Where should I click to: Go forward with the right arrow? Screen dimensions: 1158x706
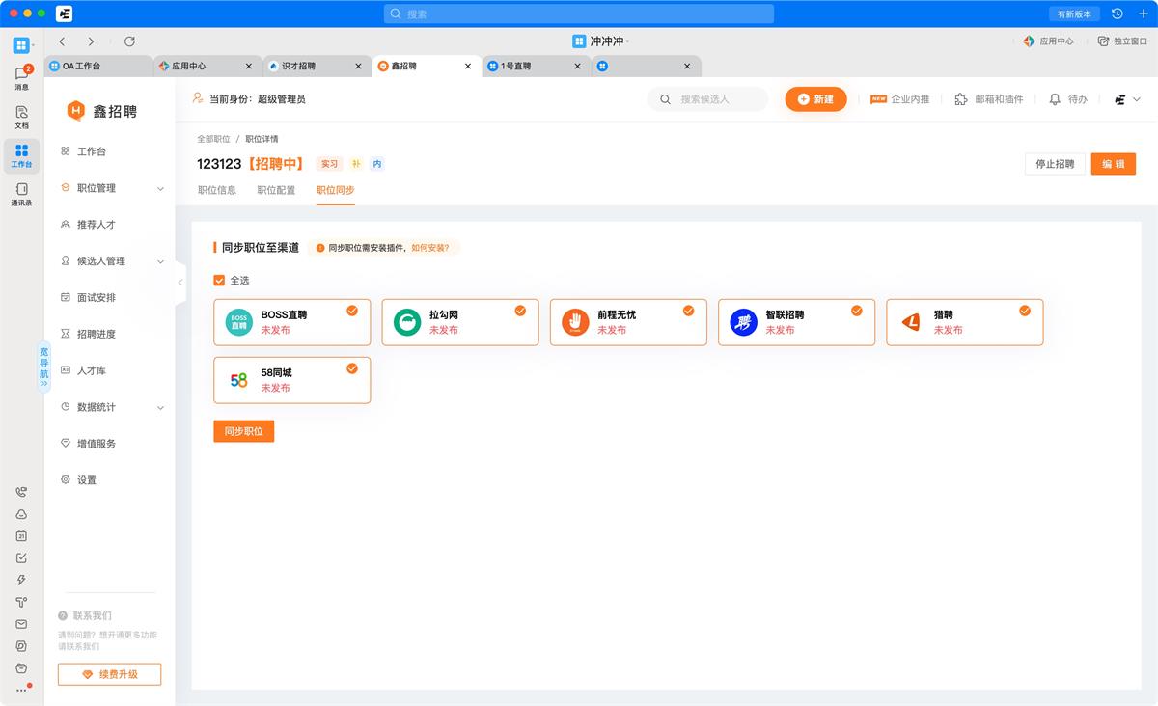(91, 41)
